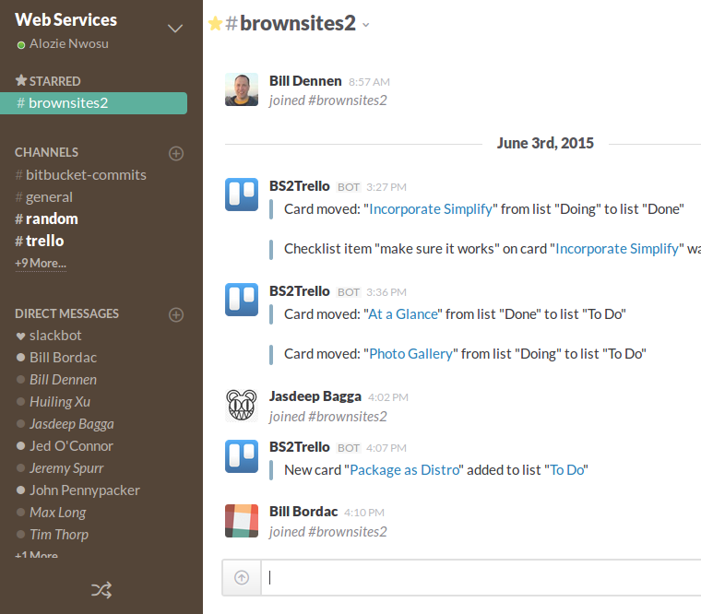Click the Web Services team name
The width and height of the screenshot is (701, 614).
click(x=65, y=19)
